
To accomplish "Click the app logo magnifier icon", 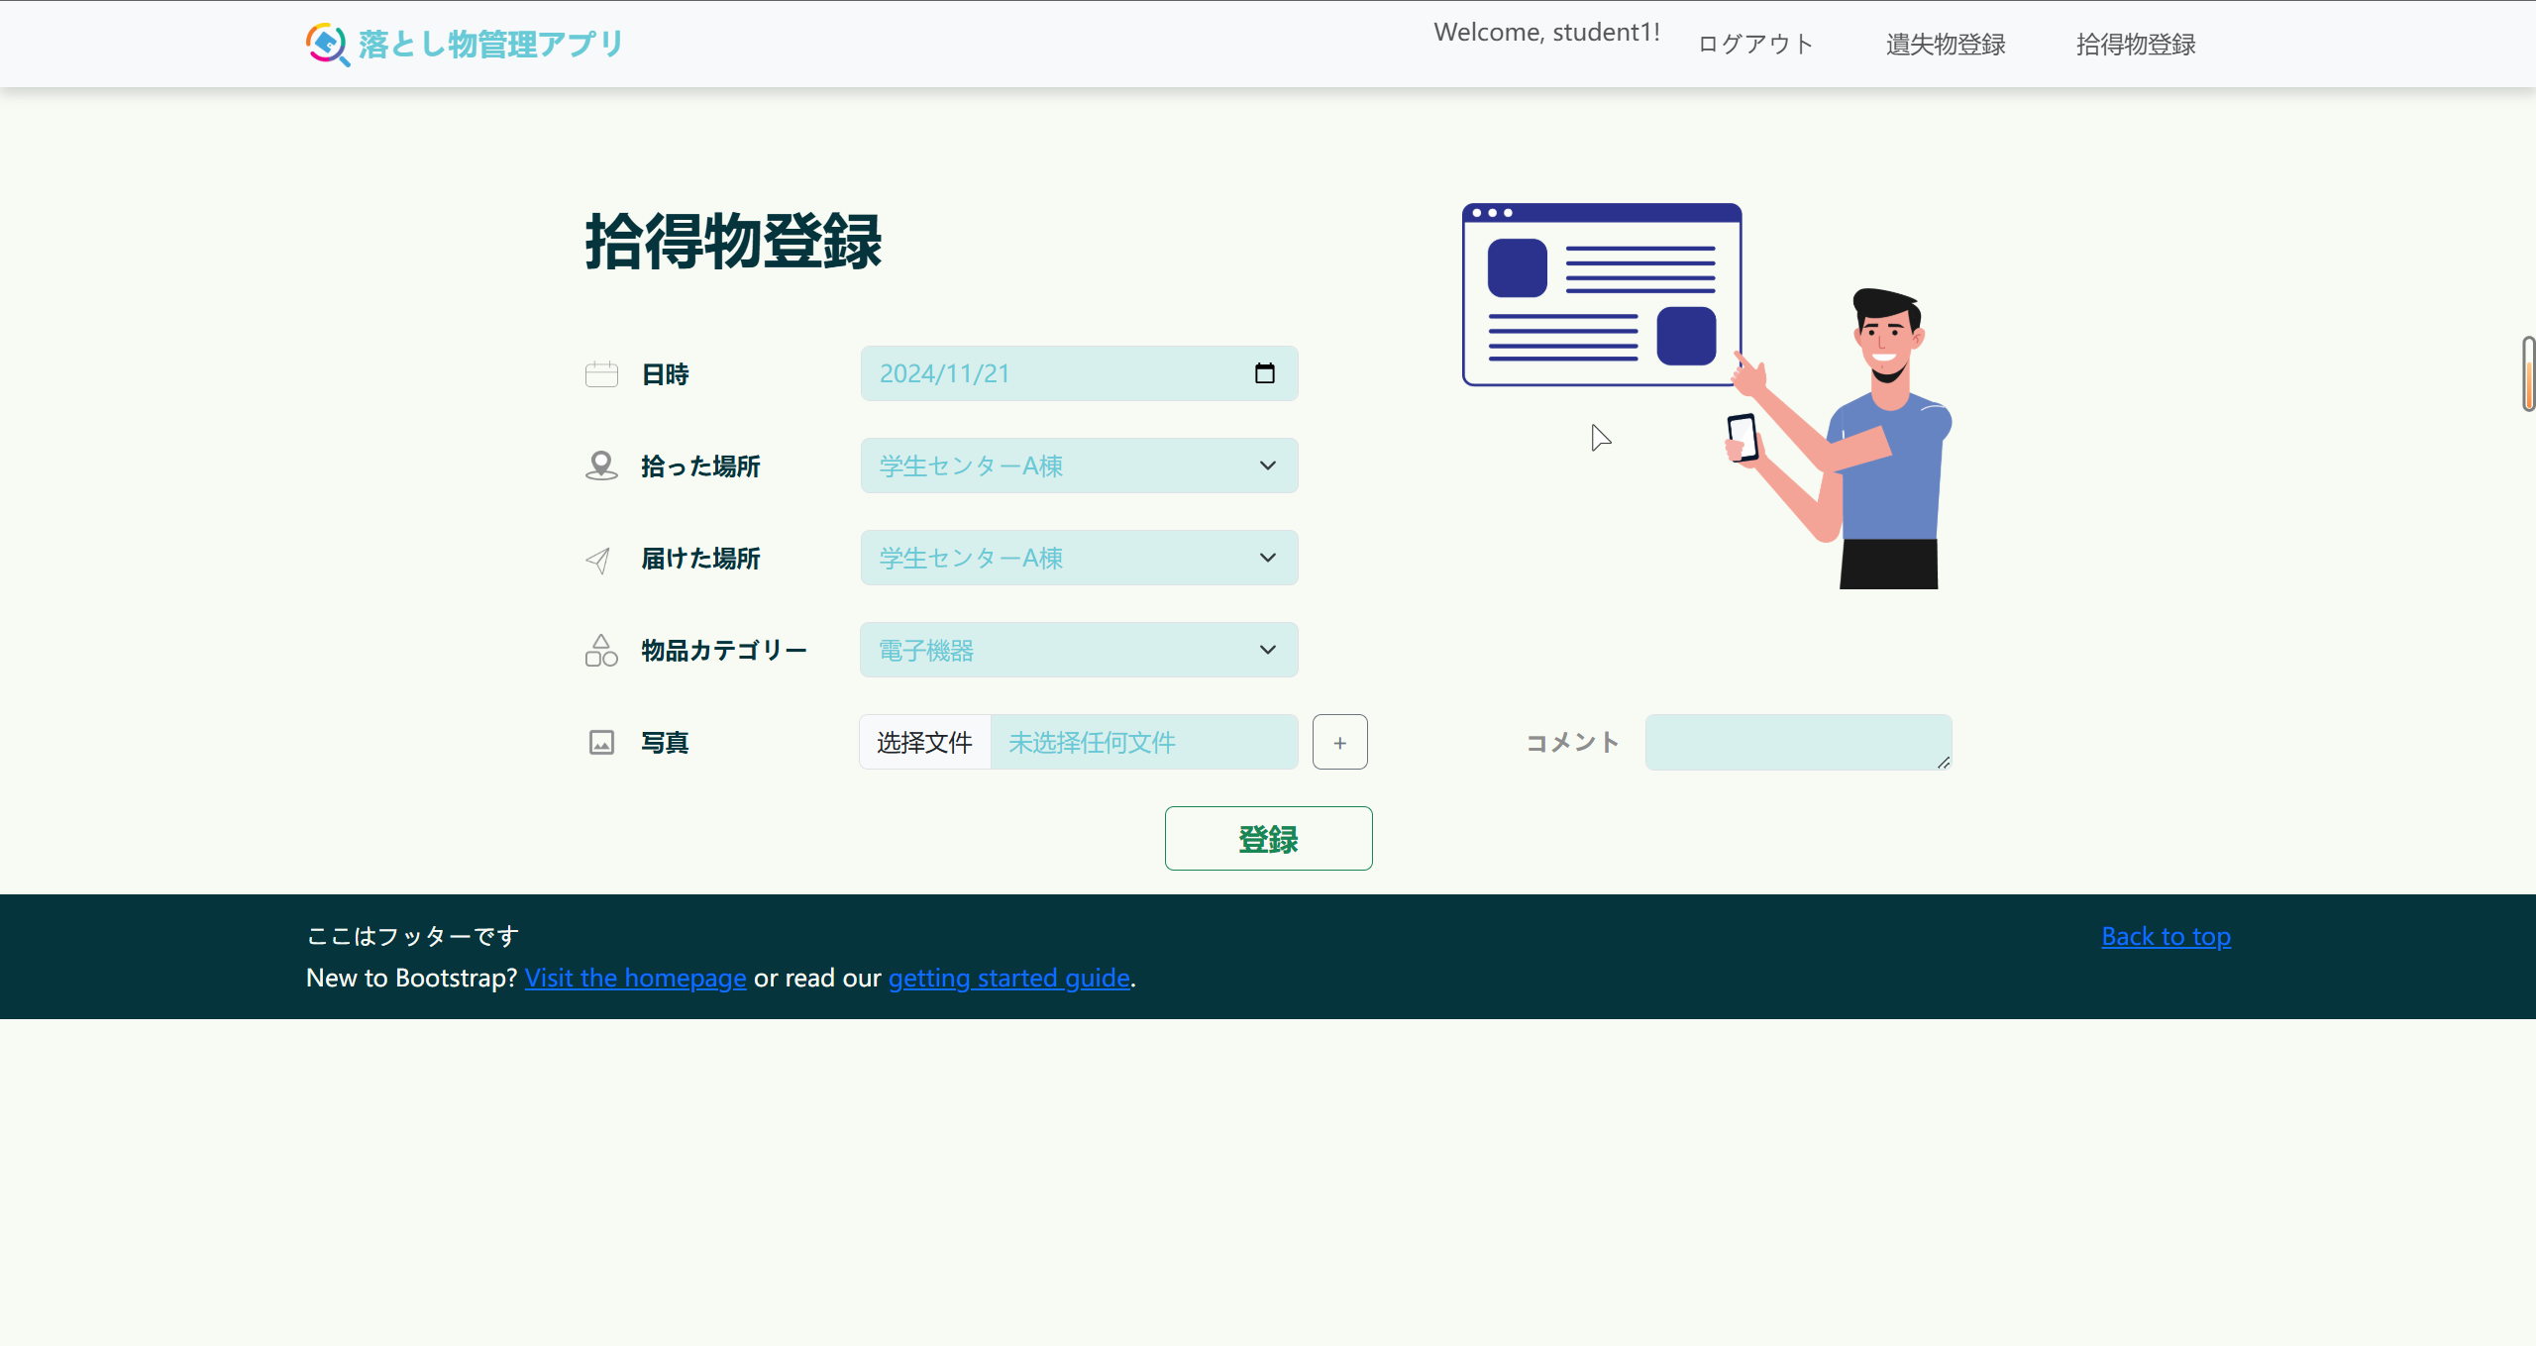I will coord(327,44).
